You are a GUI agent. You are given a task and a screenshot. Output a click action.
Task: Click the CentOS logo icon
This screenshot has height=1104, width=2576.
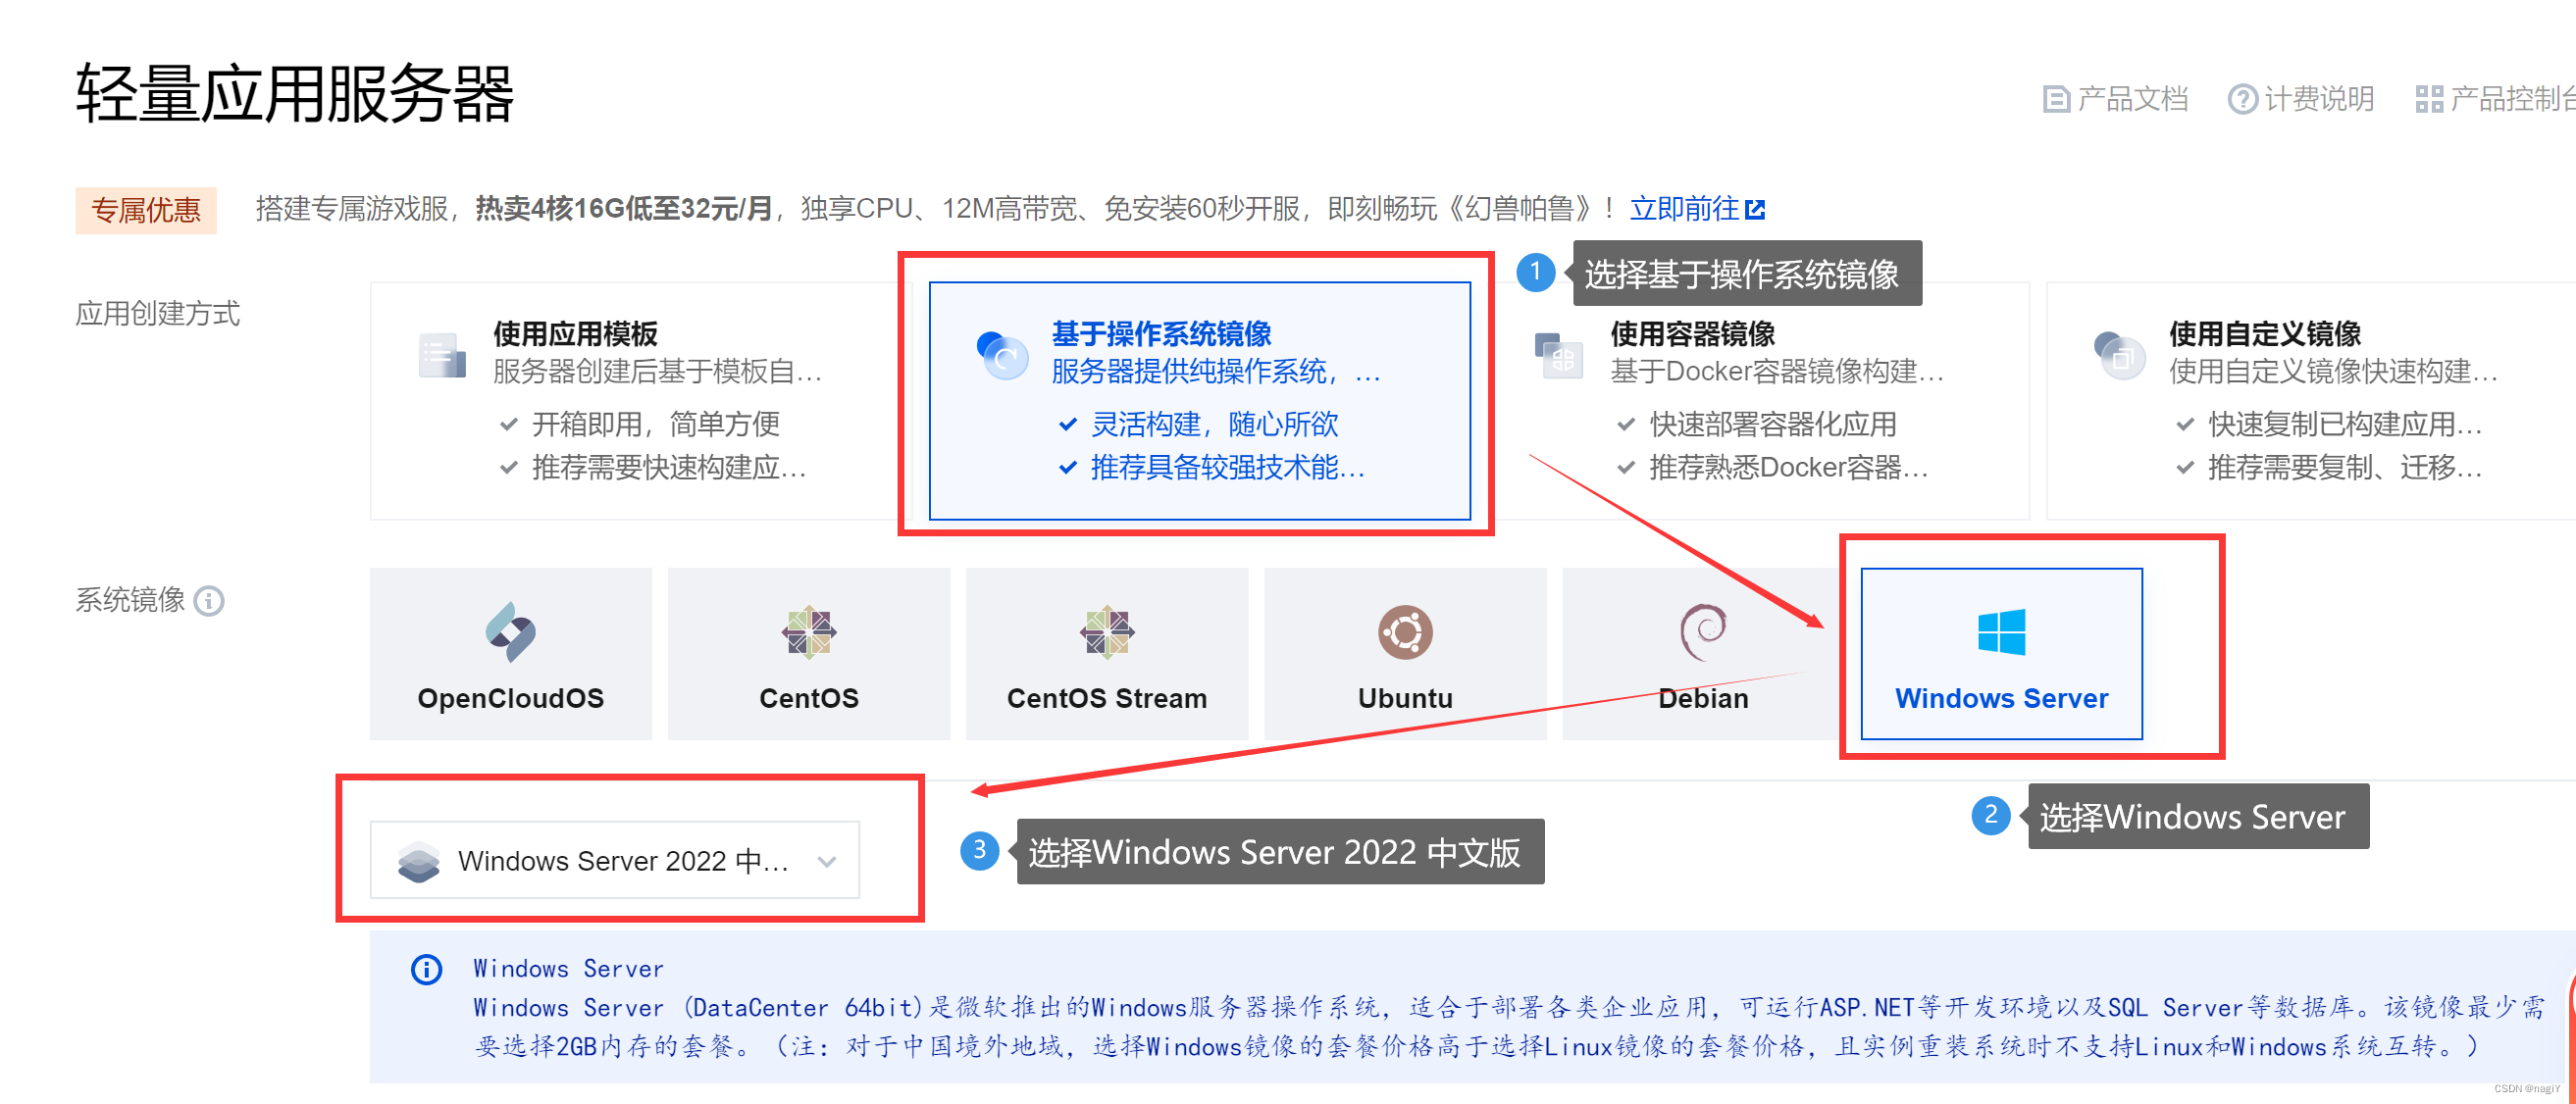pos(809,631)
